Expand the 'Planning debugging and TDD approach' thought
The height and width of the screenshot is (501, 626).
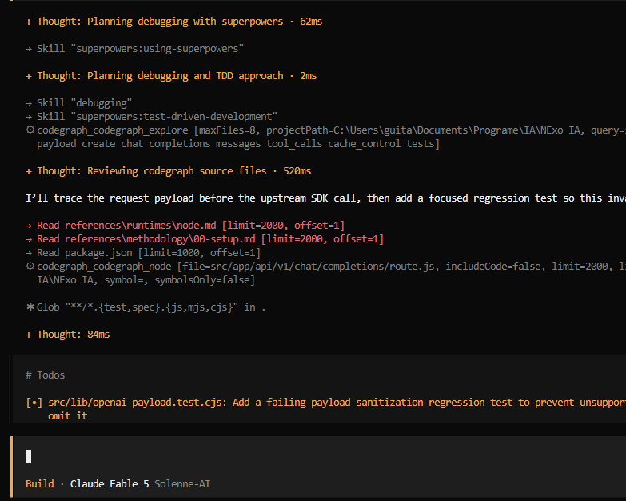point(171,75)
